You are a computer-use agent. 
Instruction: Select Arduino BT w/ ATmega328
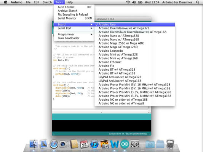pyautogui.click(x=135, y=70)
